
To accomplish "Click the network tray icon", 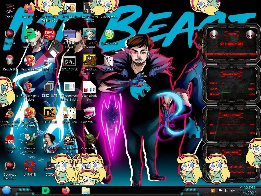I will (227, 190).
